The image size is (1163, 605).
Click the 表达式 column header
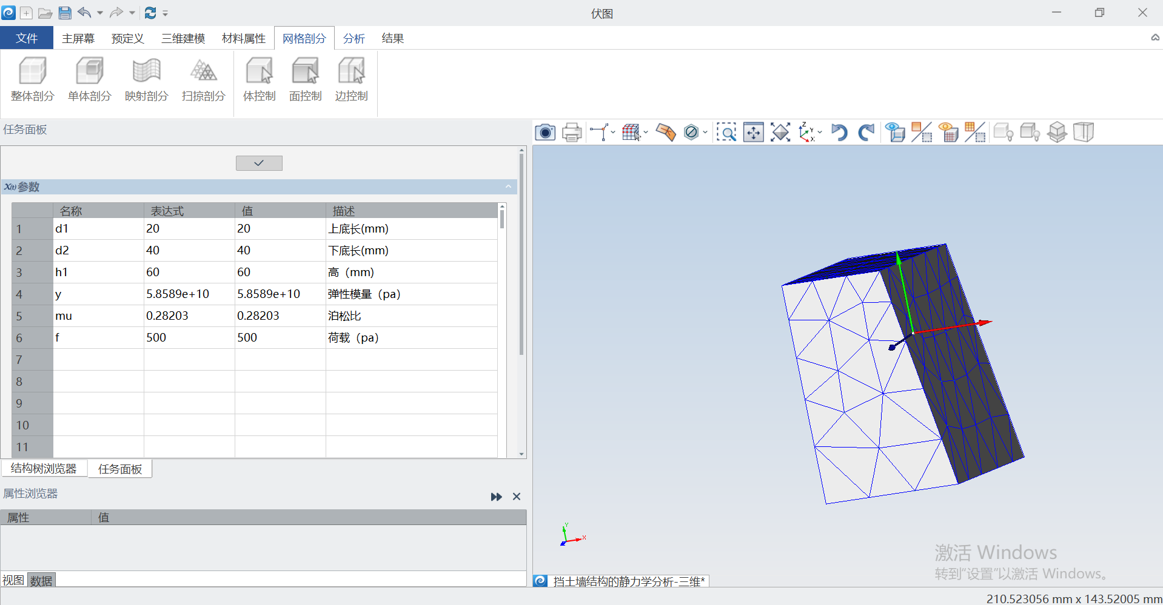click(x=189, y=211)
